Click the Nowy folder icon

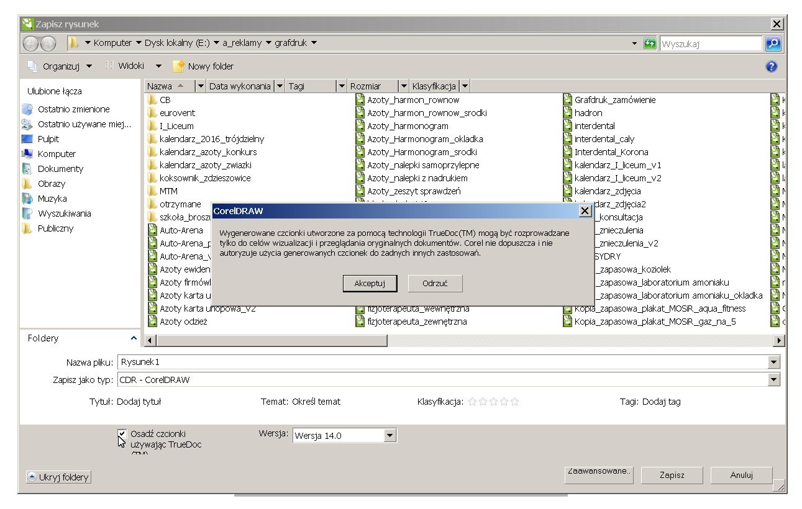point(179,66)
